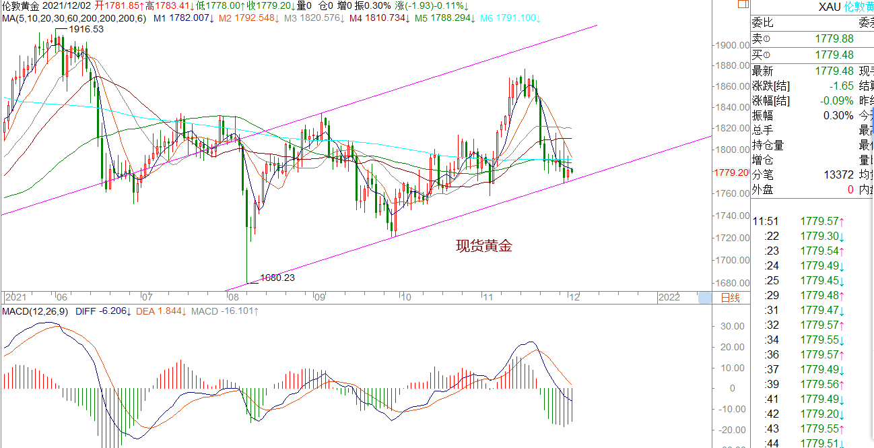Click the 振幅 value 0.30% in quote panel

point(839,115)
